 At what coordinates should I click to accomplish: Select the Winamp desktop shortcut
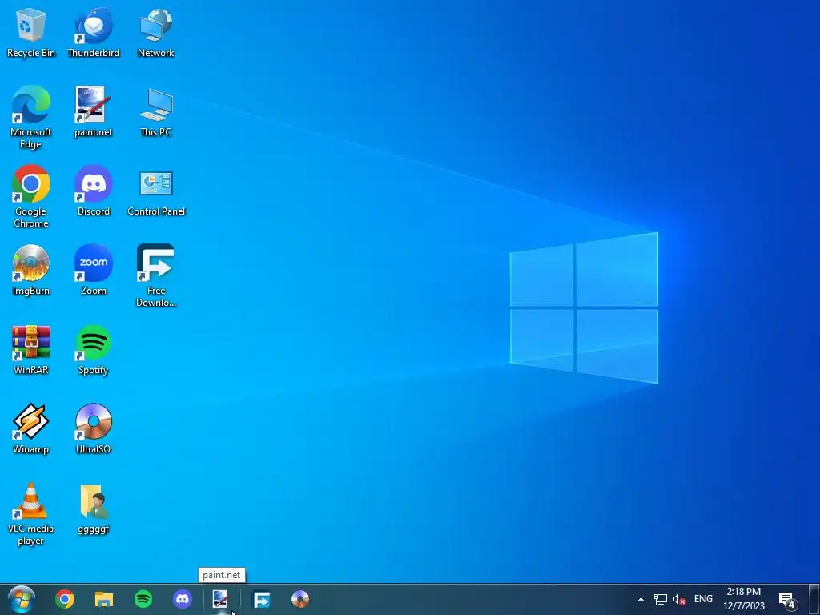(x=31, y=429)
